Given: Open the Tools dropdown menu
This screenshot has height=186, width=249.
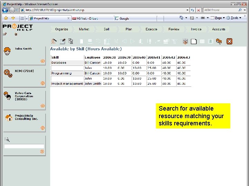Looking at the screenshot, I should coord(234,18).
